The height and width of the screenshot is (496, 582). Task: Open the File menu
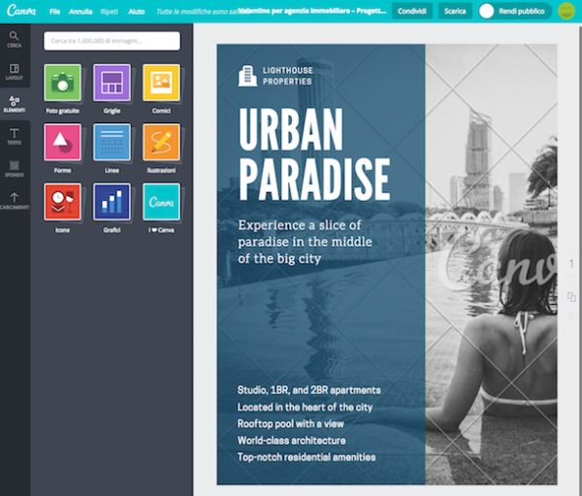[54, 12]
